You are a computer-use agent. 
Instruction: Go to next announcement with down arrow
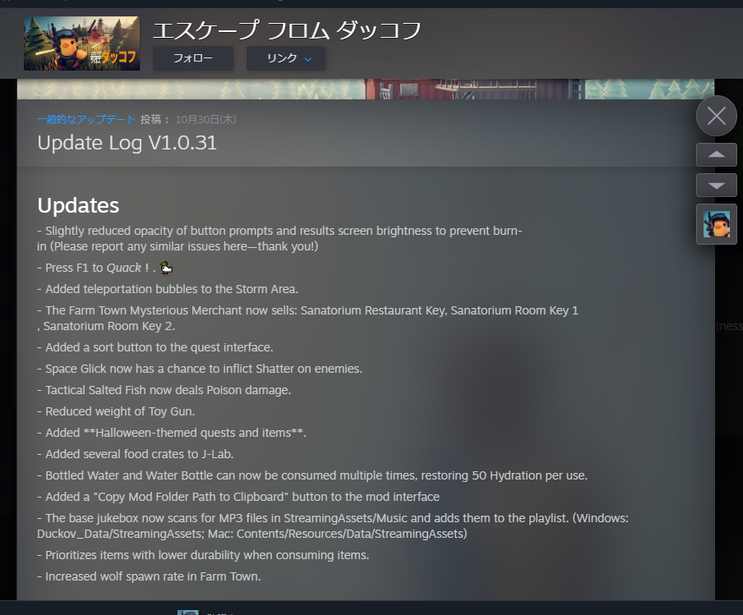[x=716, y=185]
